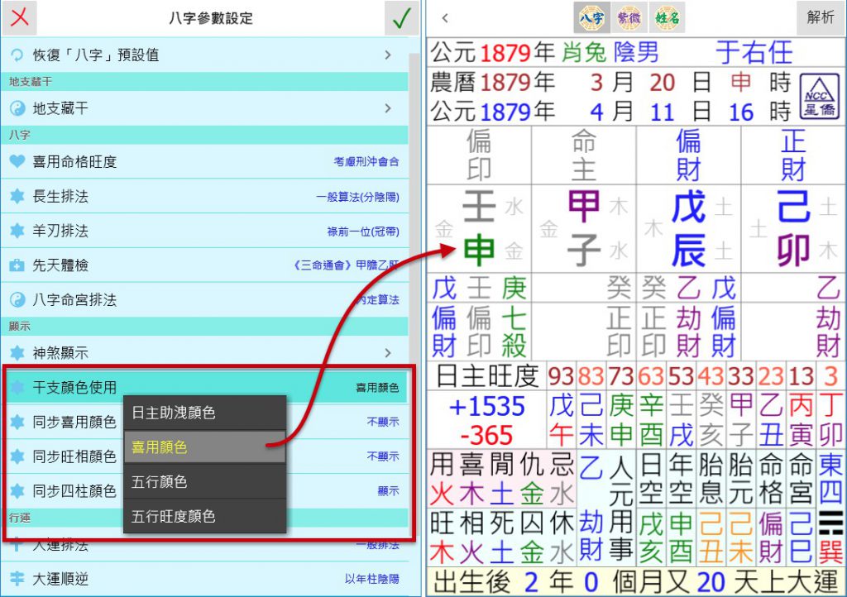Click the back arrow in chart header
The height and width of the screenshot is (597, 847).
pyautogui.click(x=446, y=18)
